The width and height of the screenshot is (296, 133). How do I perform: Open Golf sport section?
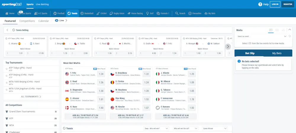click(x=150, y=13)
